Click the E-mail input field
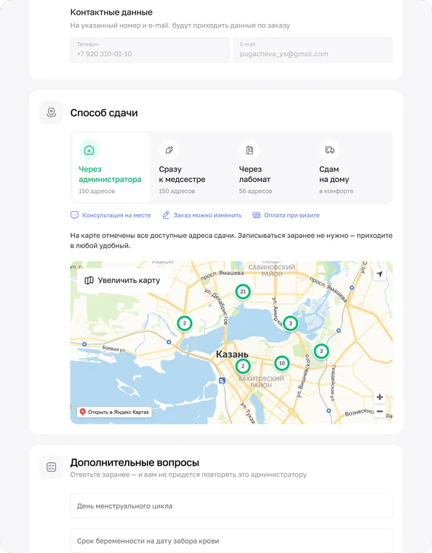The image size is (432, 553). [313, 50]
